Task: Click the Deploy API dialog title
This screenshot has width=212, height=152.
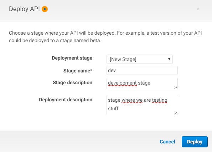Action: [x=24, y=9]
